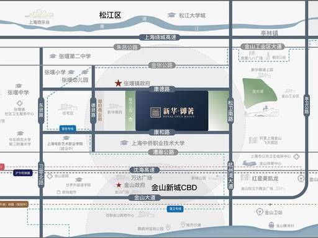Select the 金山新城CBD text label
This screenshot has width=318, height=238.
pos(174,188)
